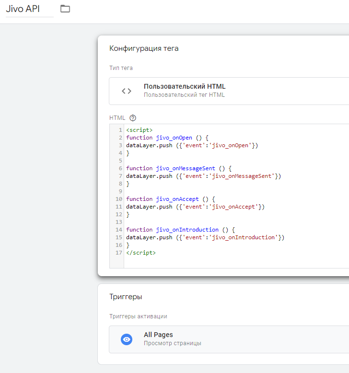
Task: Click the blue eye icon of All Pages
Action: (127, 339)
